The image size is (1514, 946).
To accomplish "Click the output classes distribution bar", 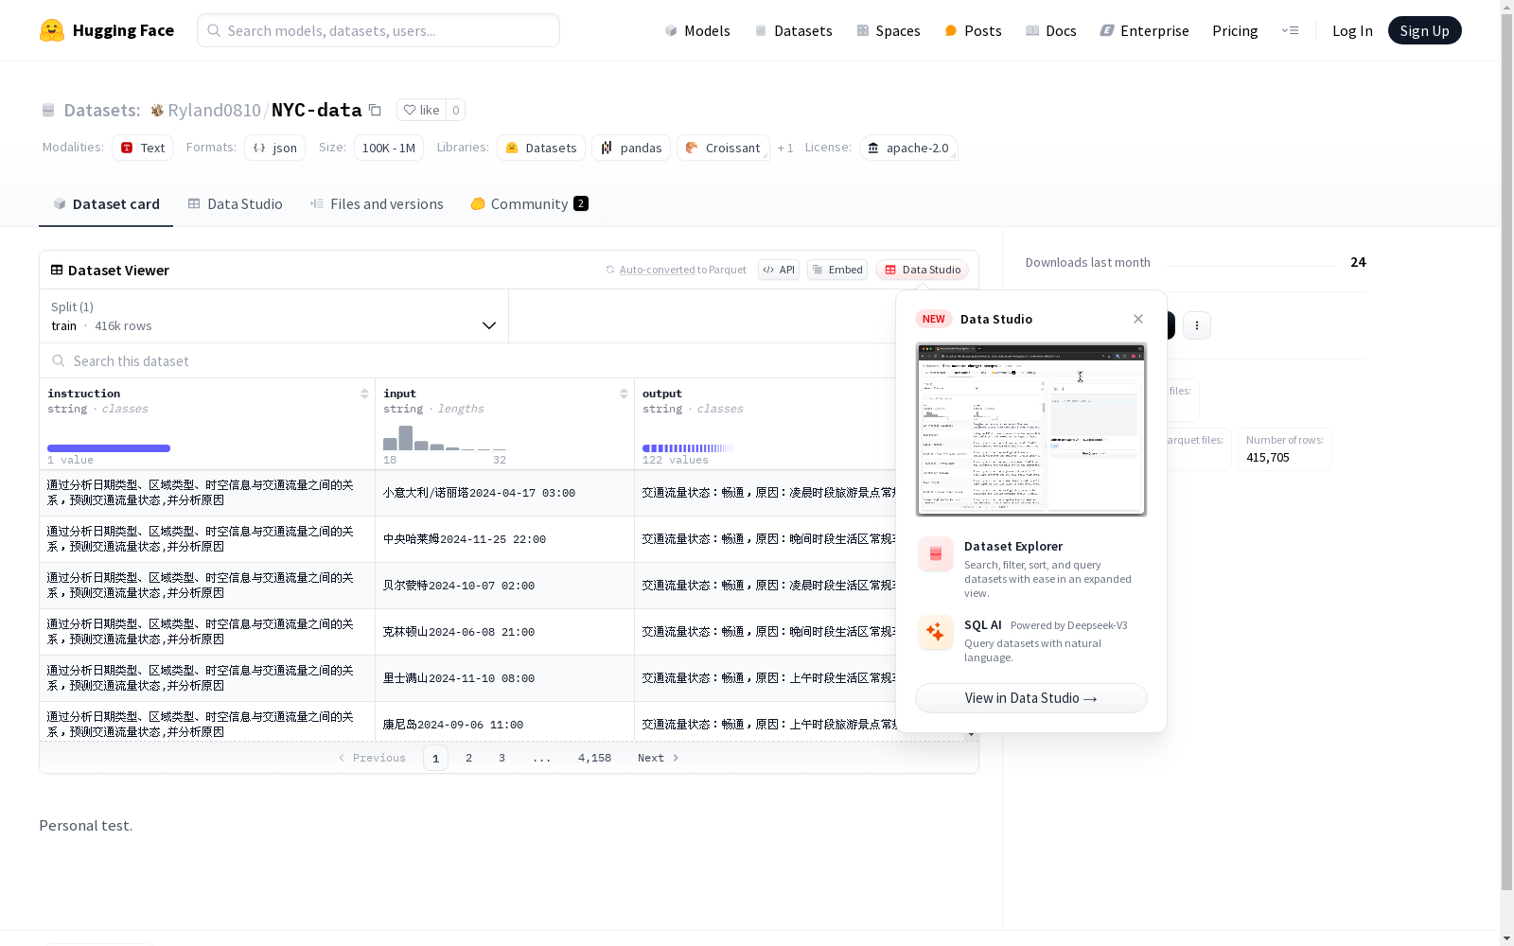I will 688,448.
